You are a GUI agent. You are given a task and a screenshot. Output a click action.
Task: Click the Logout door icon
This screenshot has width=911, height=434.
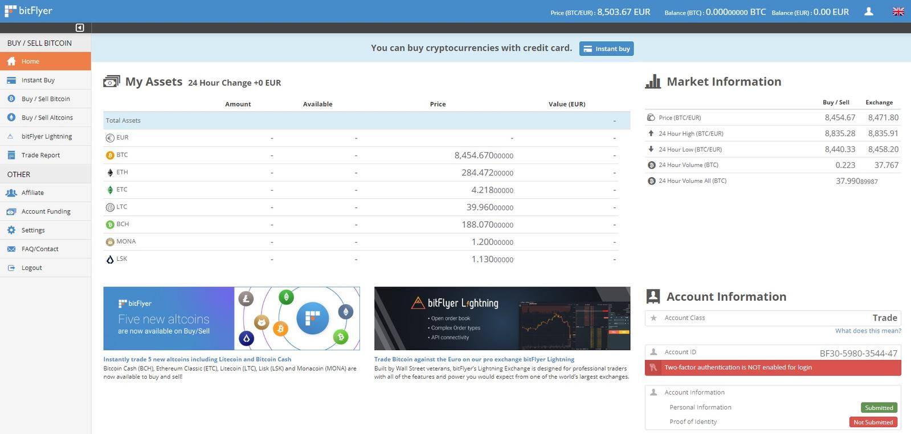pyautogui.click(x=11, y=268)
